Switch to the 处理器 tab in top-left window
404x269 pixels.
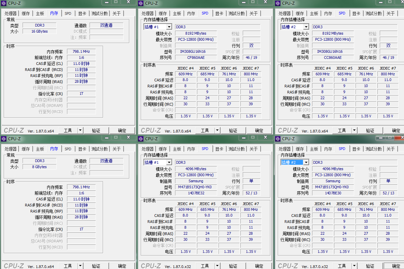(11, 13)
